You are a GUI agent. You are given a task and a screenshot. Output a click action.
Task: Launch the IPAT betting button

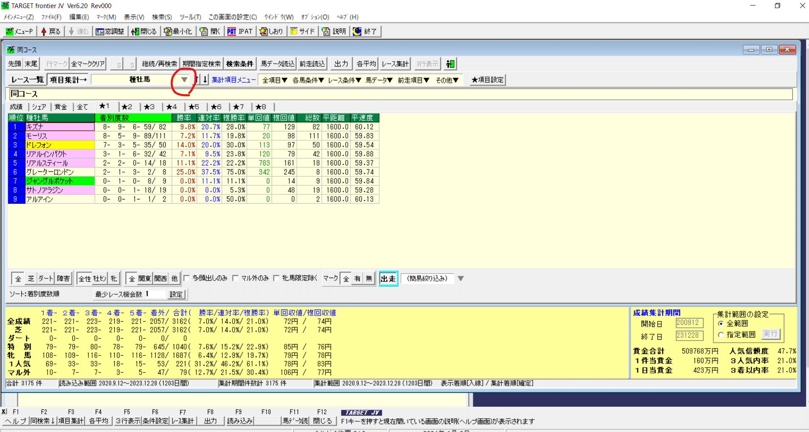(240, 31)
